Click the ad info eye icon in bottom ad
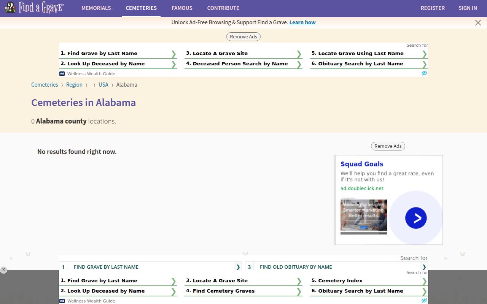487x304 pixels. coord(425,301)
